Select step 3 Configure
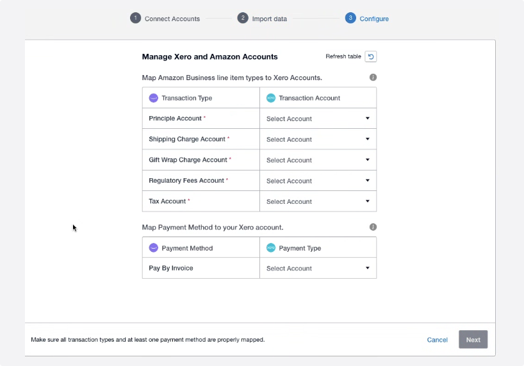Screen dimensions: 524x366 [x=367, y=19]
